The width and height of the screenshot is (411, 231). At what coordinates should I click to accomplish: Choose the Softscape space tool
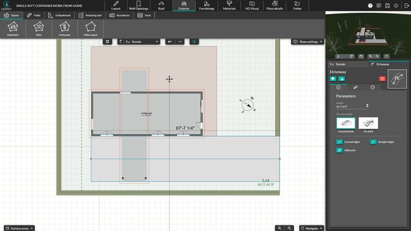click(x=64, y=29)
